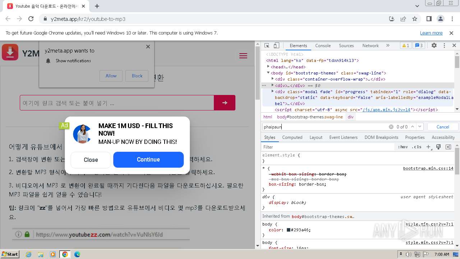Click the #293a46 color swatch

(289, 230)
